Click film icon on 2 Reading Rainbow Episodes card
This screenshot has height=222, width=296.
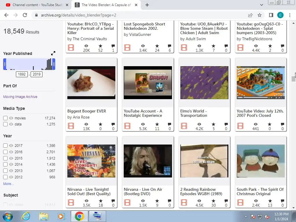tap(184, 203)
